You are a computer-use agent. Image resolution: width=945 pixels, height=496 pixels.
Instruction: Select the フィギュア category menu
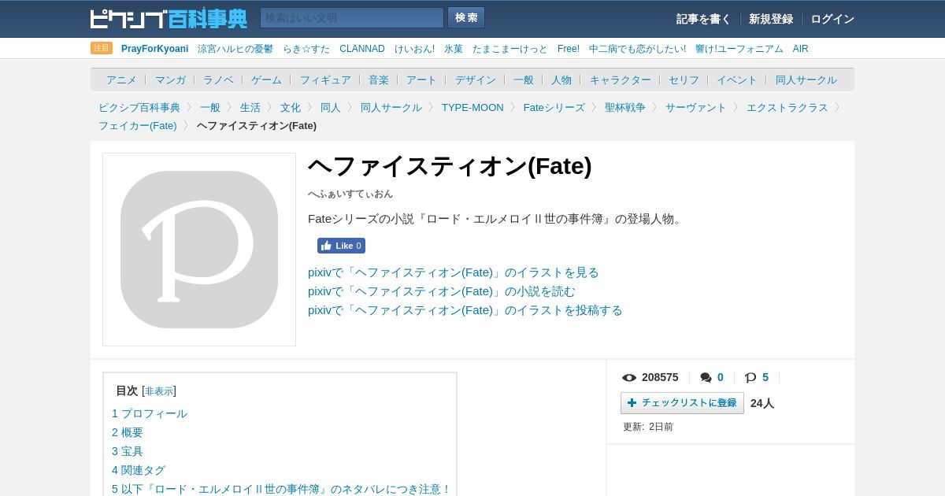click(x=325, y=80)
